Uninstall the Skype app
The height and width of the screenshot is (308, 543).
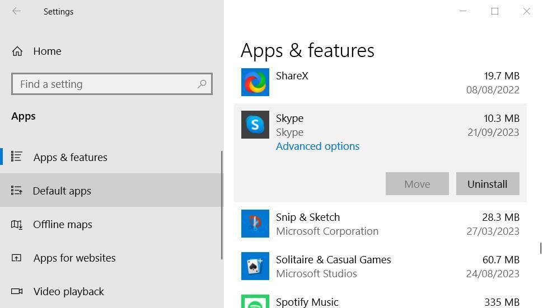[x=488, y=183]
